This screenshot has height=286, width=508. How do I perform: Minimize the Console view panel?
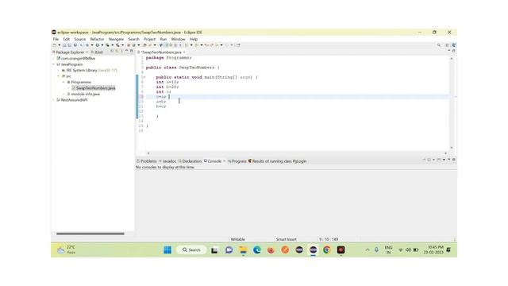(448, 160)
